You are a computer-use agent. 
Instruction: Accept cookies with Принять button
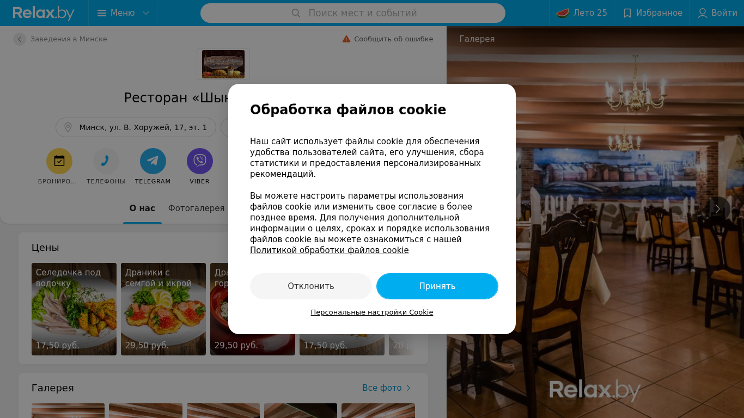(x=437, y=286)
